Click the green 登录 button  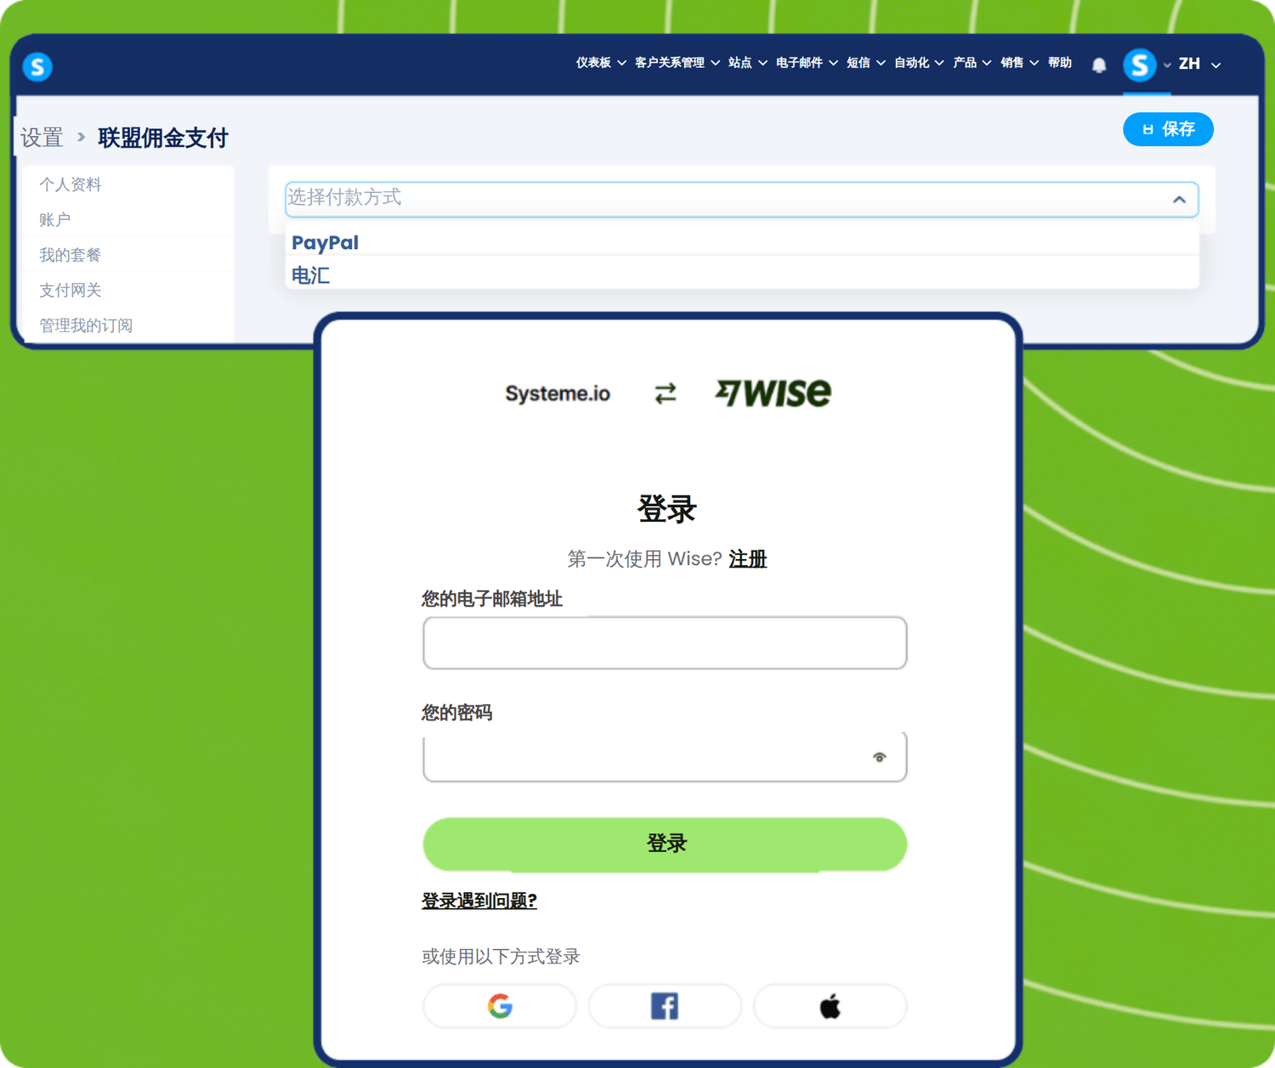pos(665,844)
